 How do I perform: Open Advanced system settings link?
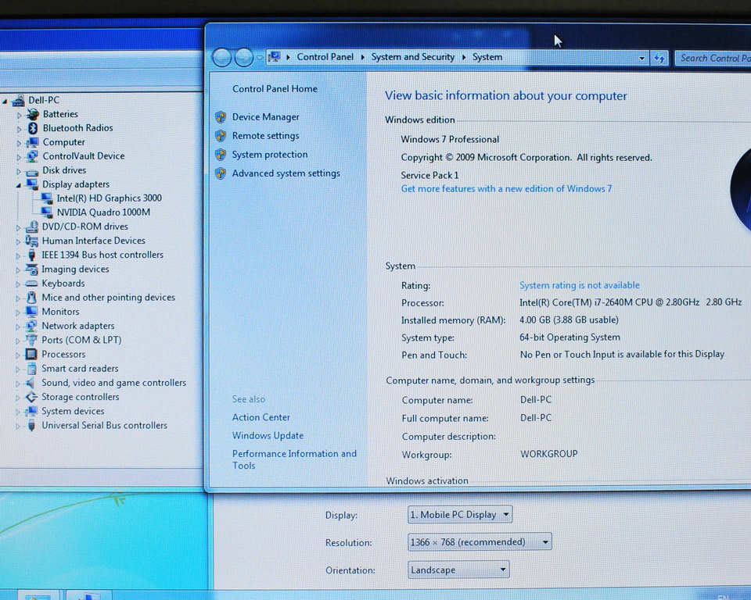coord(286,173)
